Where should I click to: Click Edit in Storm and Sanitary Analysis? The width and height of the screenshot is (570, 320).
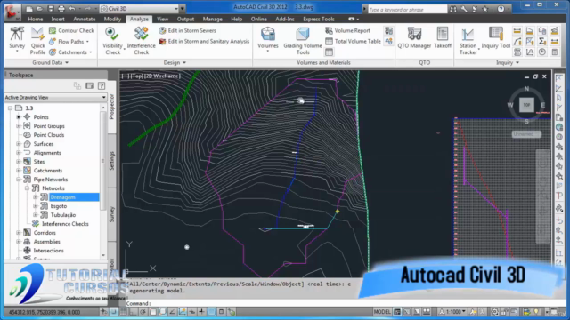(204, 42)
